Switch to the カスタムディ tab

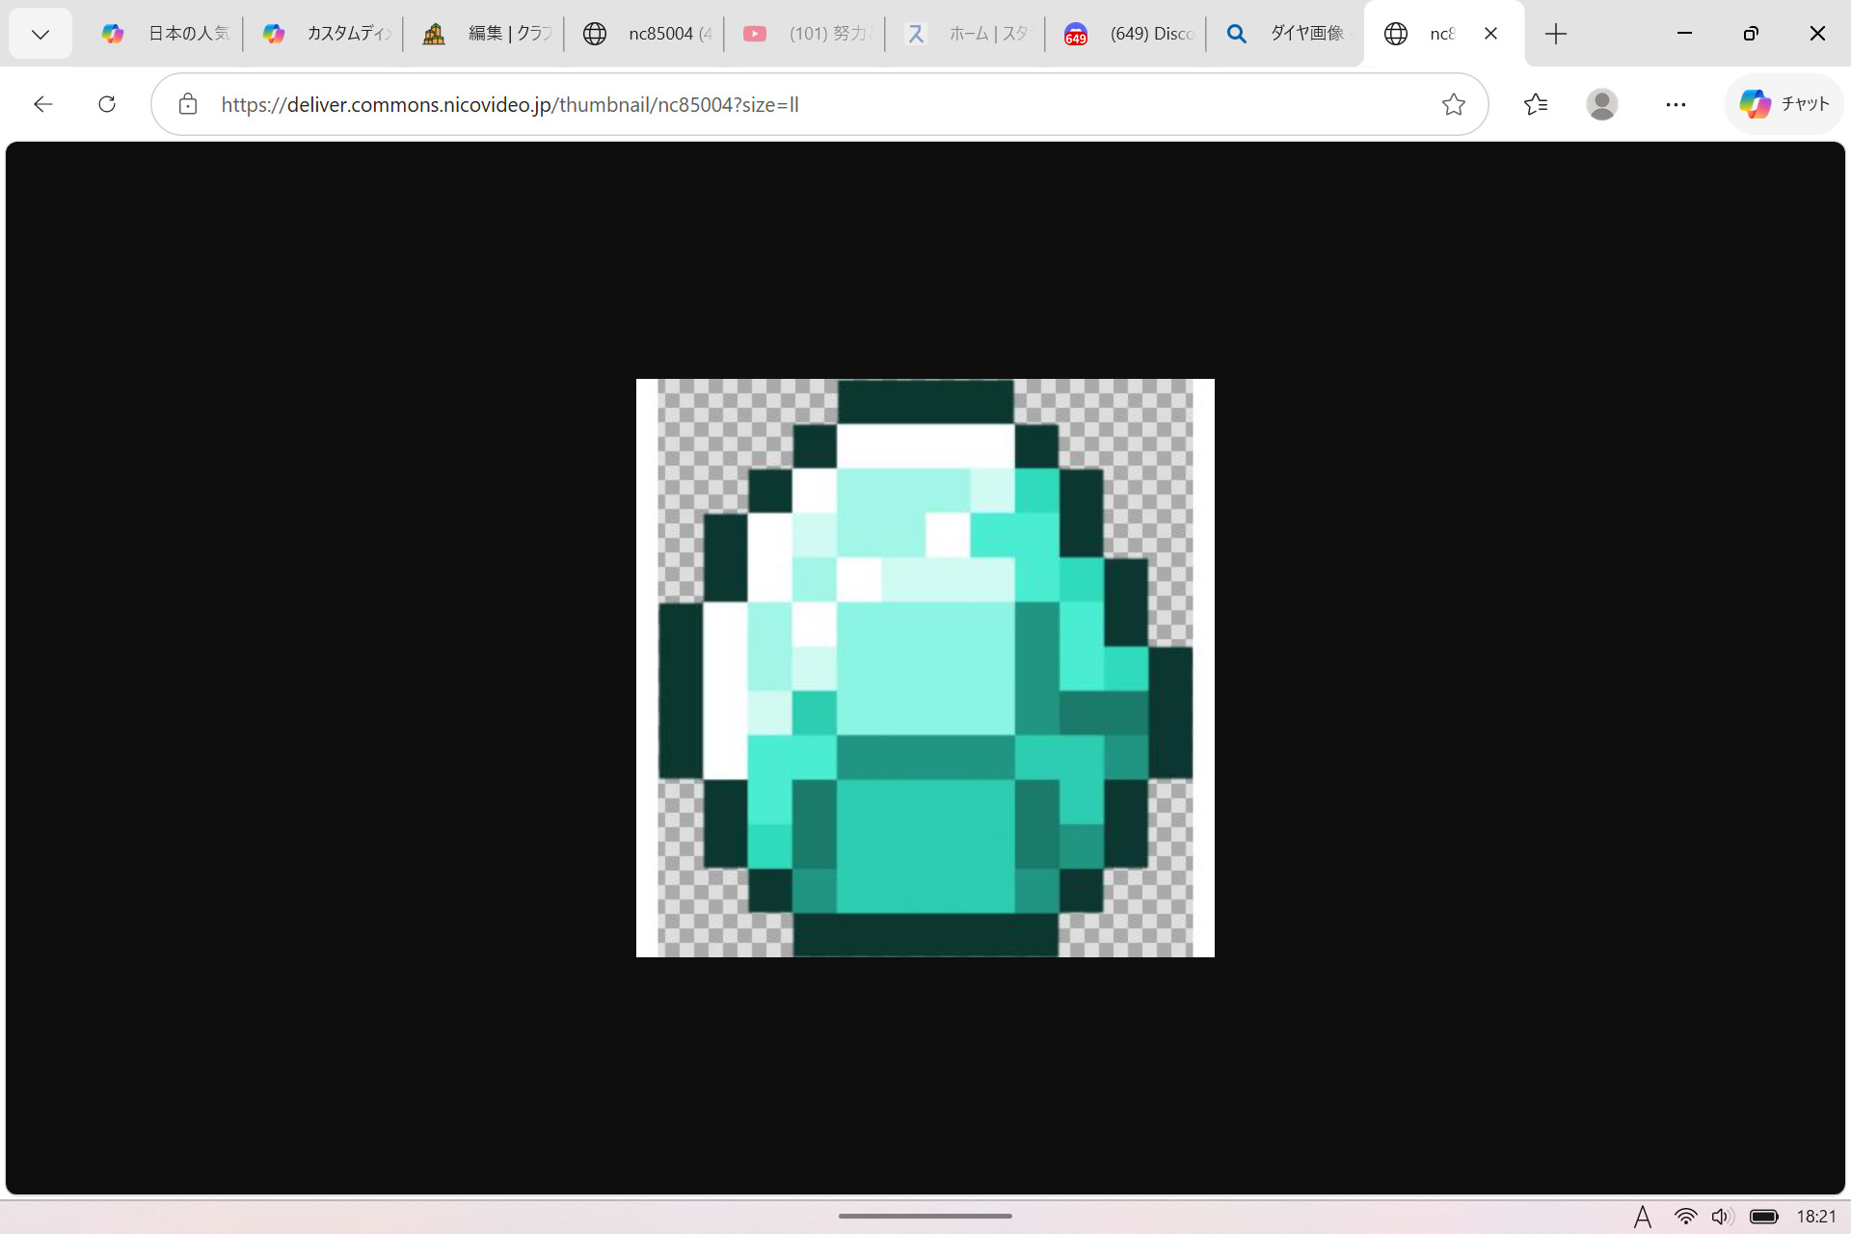click(x=325, y=34)
